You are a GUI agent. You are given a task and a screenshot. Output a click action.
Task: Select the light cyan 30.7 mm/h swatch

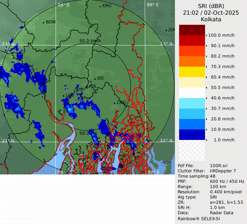pyautogui.click(x=192, y=103)
